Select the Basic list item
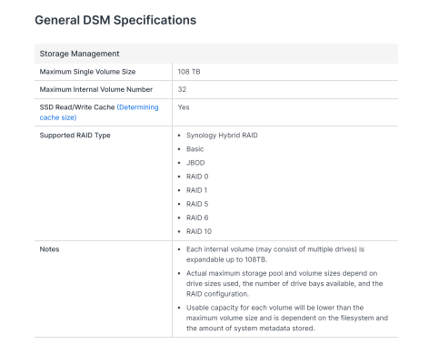Viewport: 429px width, 355px height. click(195, 149)
